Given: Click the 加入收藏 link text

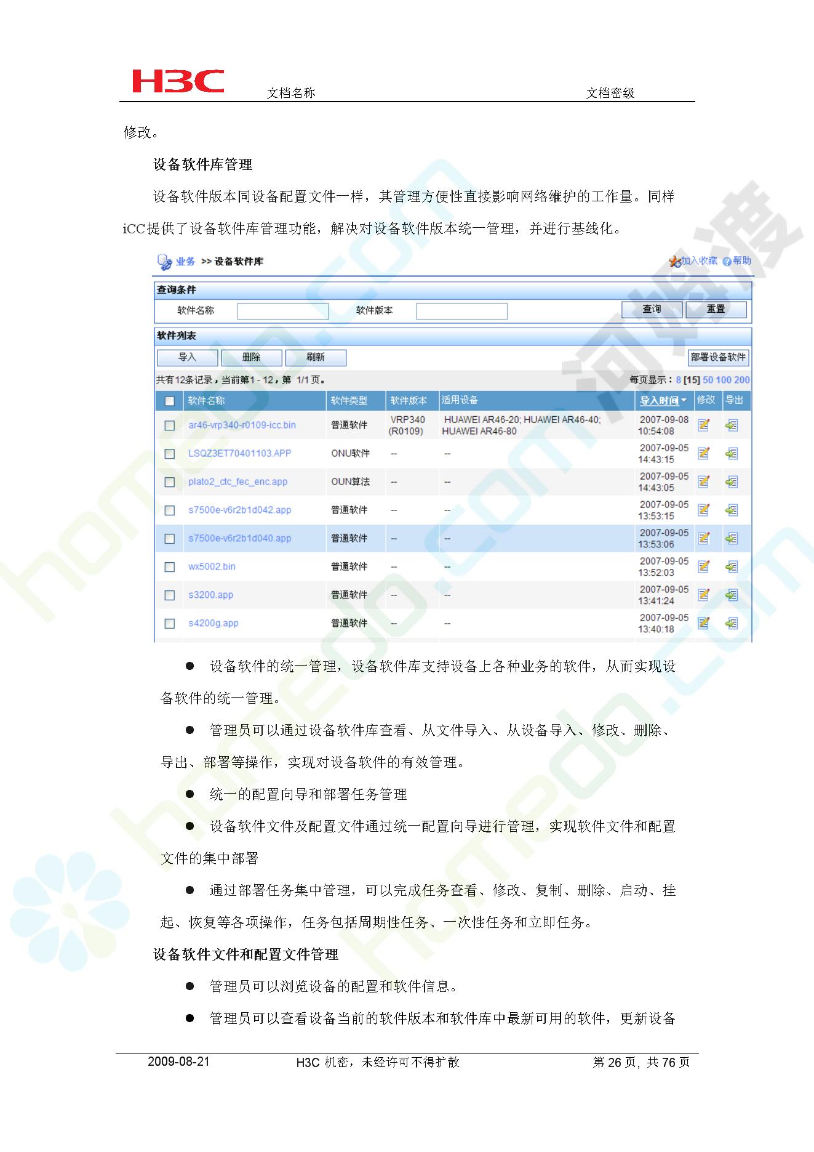Looking at the screenshot, I should [x=699, y=261].
